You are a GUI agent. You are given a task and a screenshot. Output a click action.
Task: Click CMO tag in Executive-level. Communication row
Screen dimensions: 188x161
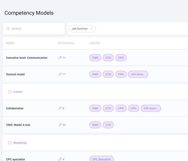click(x=95, y=58)
